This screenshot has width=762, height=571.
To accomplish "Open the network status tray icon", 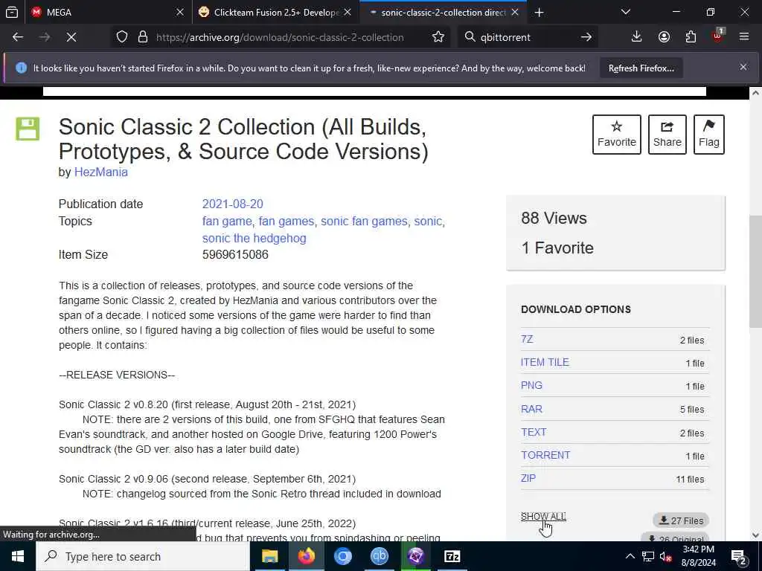I will click(x=648, y=556).
